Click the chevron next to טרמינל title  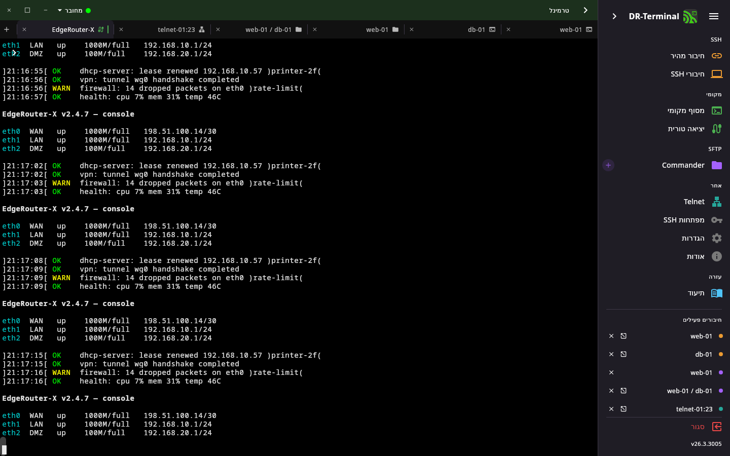(586, 10)
